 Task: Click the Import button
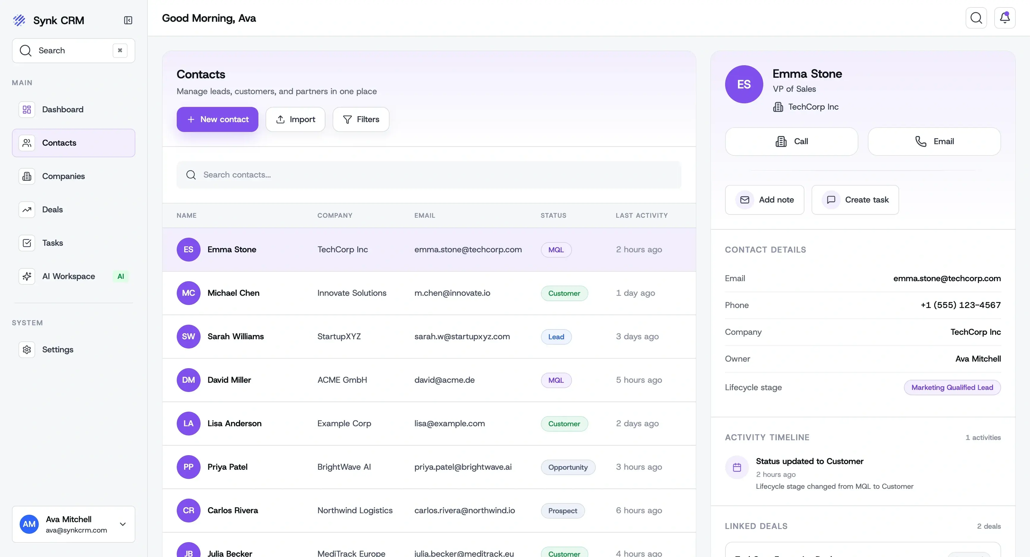295,119
